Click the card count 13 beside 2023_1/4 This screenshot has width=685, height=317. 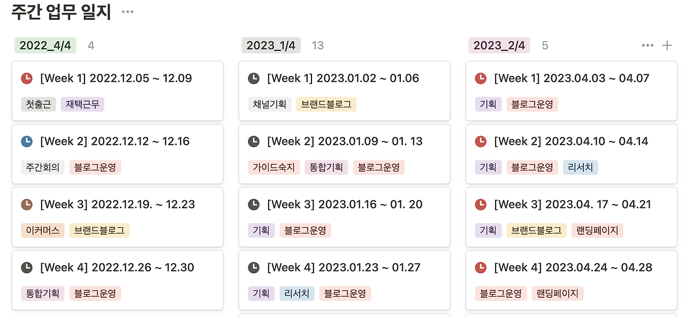[317, 45]
